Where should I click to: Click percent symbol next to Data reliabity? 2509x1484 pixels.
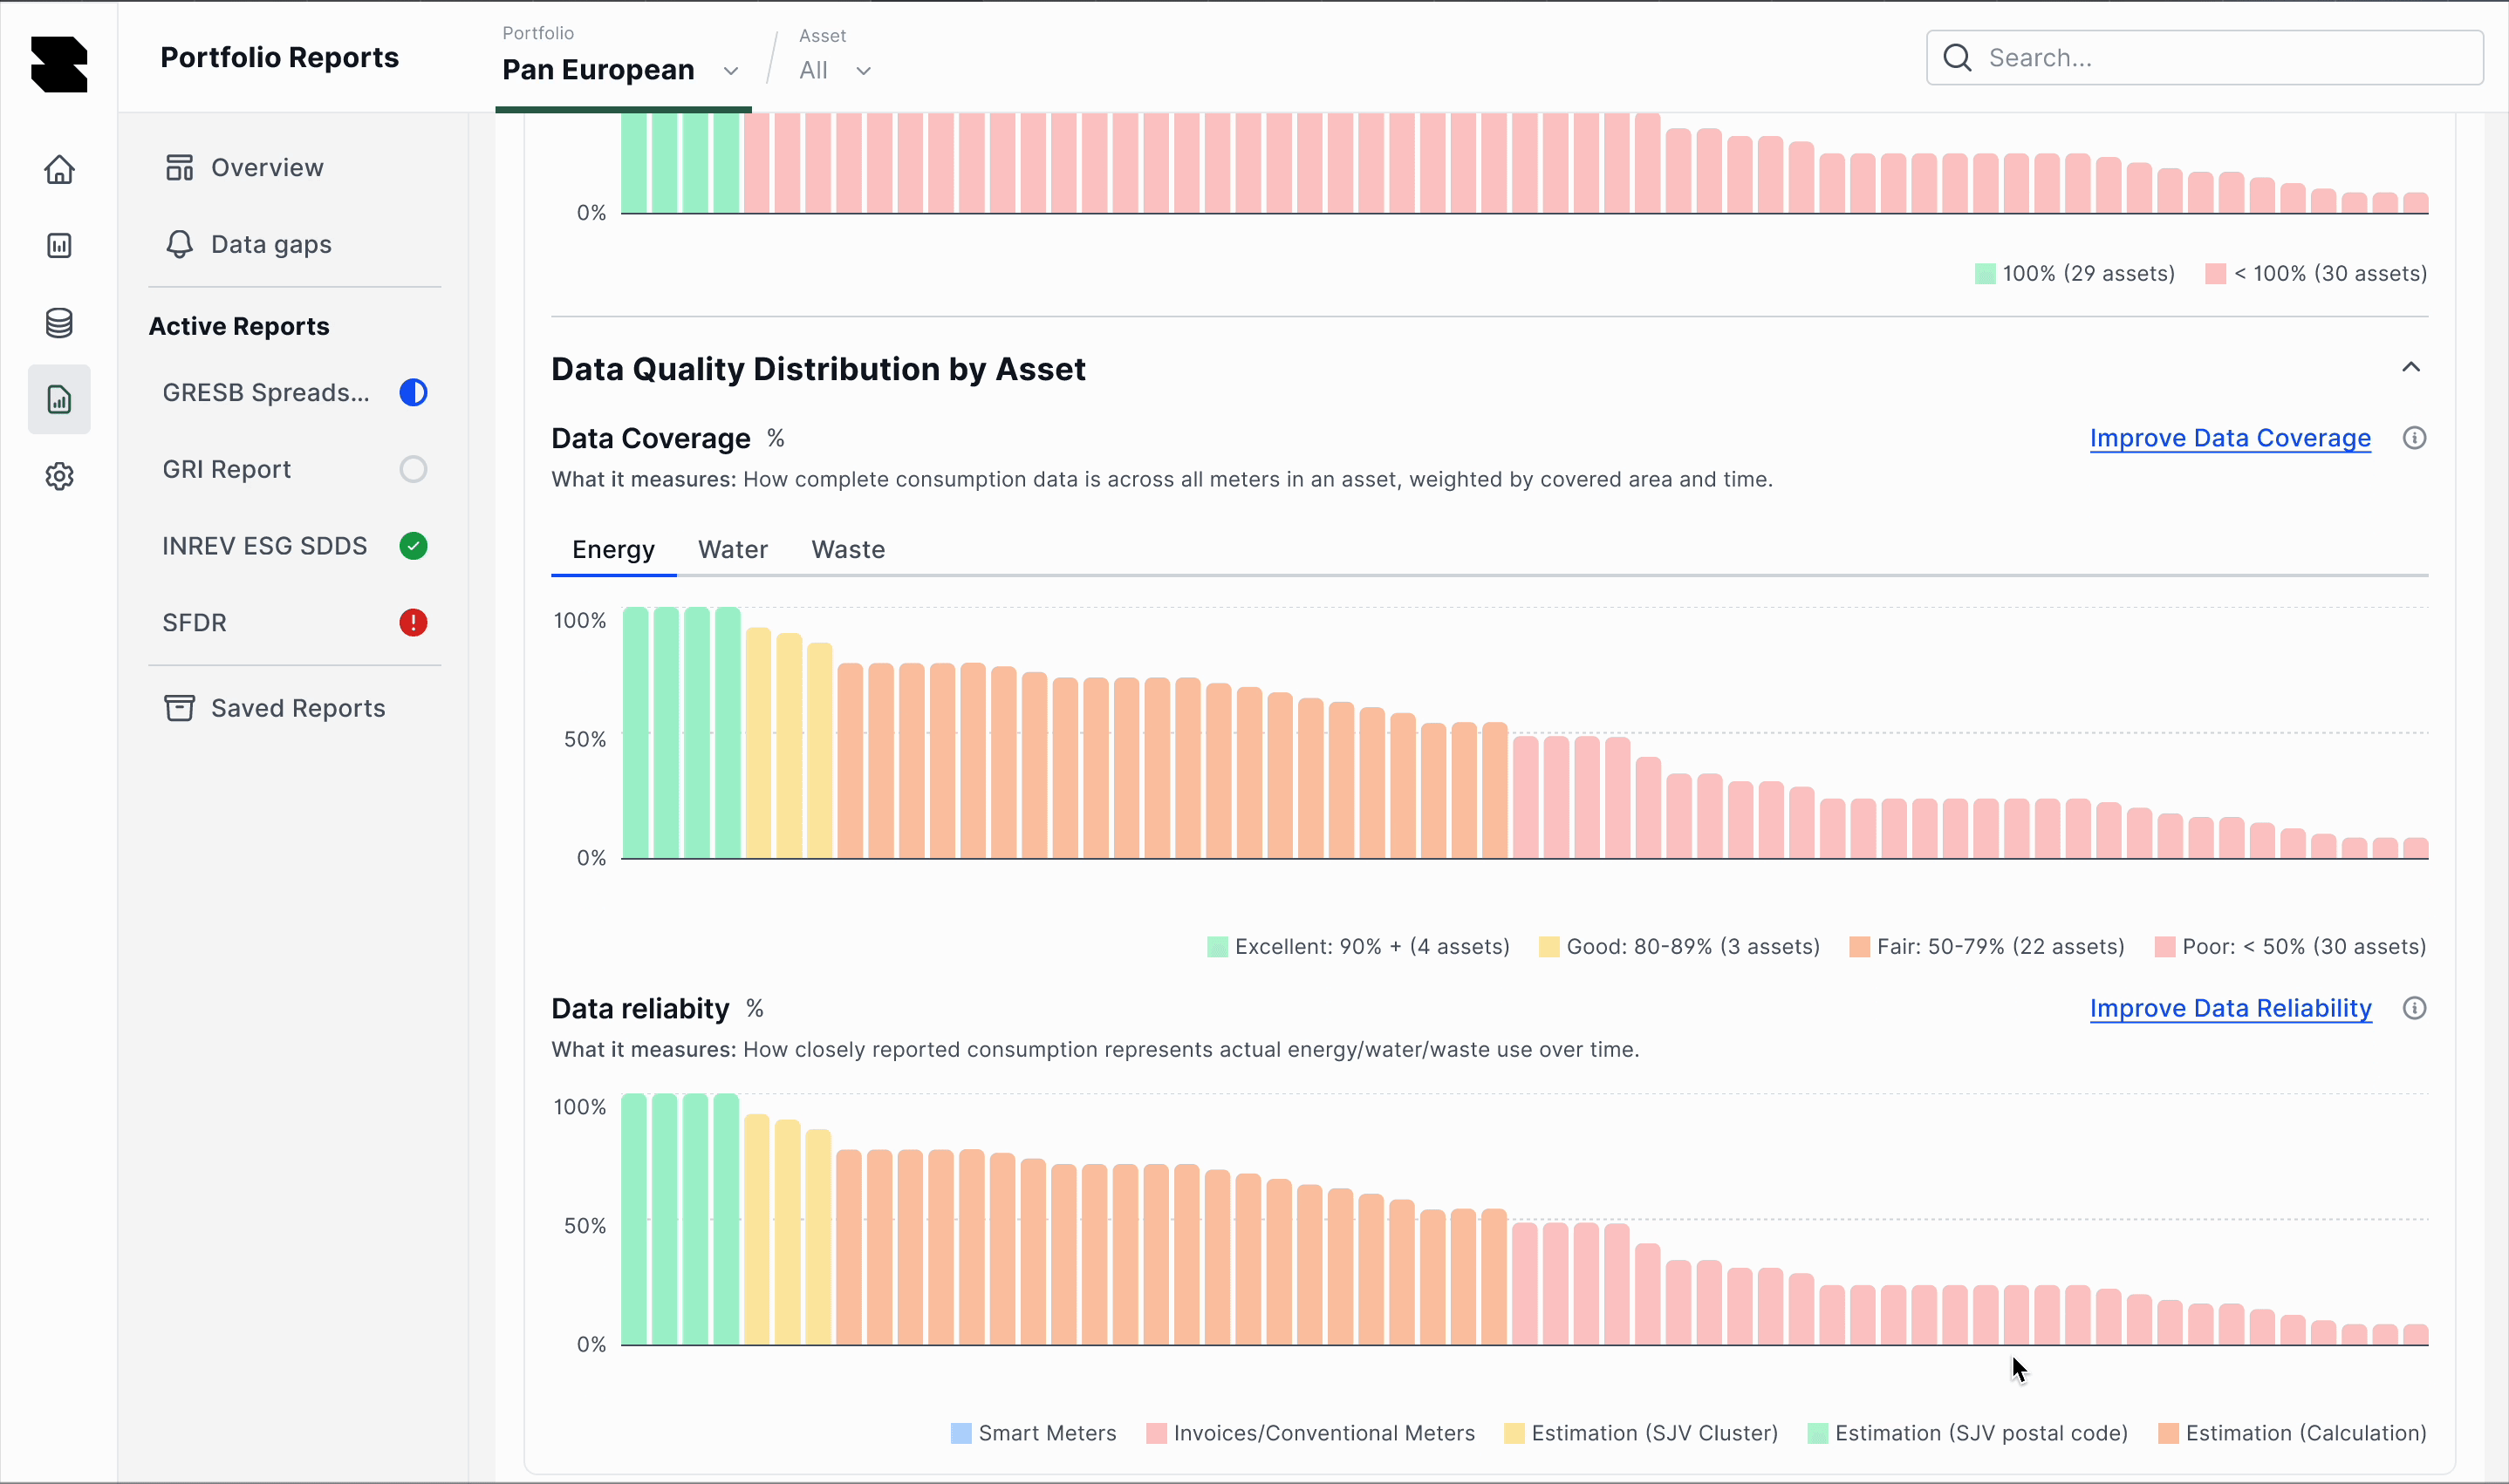point(755,1008)
